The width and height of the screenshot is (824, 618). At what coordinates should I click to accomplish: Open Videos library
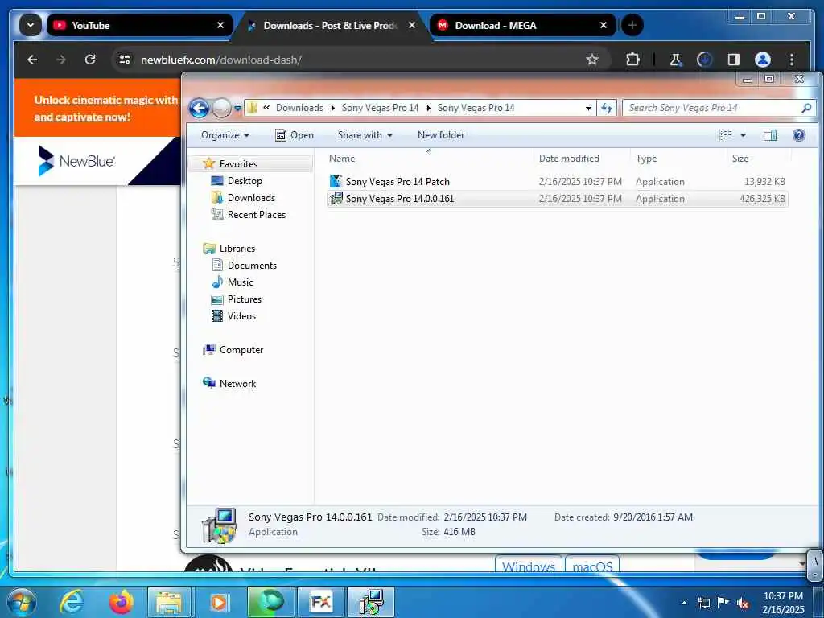pyautogui.click(x=241, y=315)
